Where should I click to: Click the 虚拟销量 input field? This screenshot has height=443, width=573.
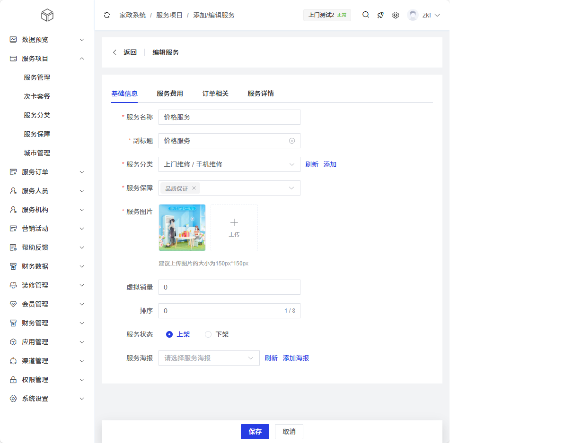pos(229,287)
